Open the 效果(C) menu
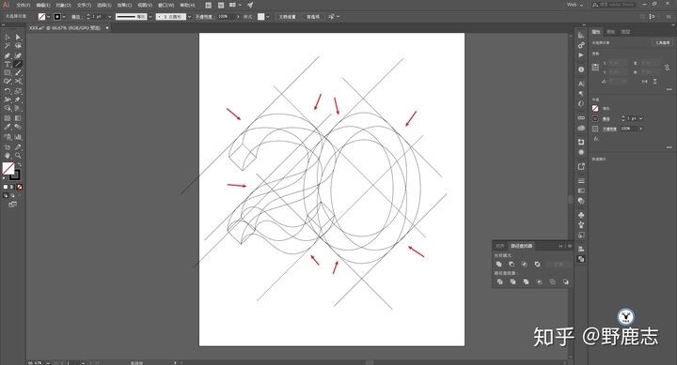The height and width of the screenshot is (365, 677). (124, 6)
